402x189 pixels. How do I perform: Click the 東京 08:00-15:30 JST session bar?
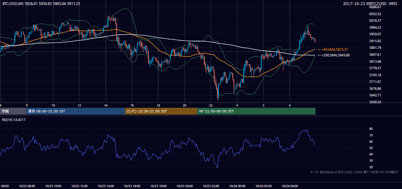click(75, 111)
